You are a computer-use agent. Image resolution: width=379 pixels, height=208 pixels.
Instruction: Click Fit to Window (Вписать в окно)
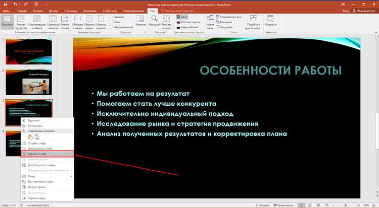point(166,22)
